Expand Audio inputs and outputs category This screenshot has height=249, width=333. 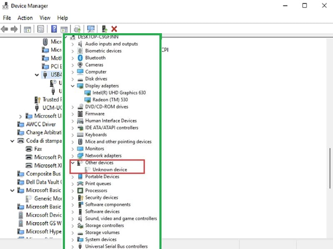click(72, 44)
